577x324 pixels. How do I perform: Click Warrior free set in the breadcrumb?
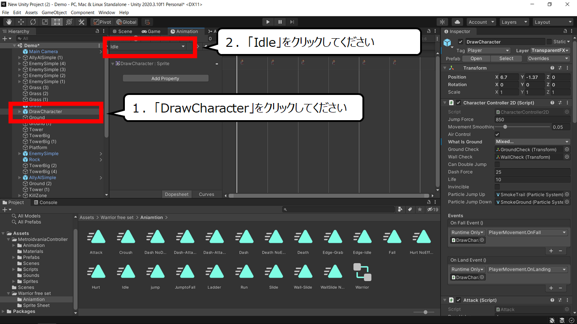click(x=117, y=217)
